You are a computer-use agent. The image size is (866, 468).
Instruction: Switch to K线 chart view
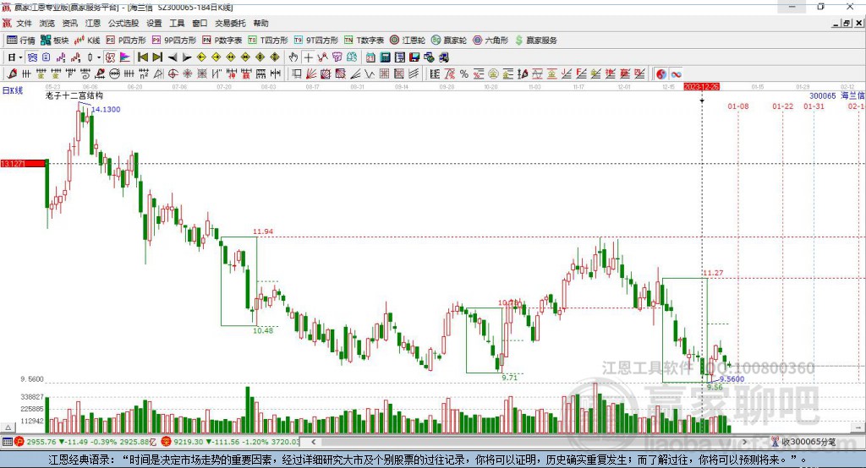[87, 41]
